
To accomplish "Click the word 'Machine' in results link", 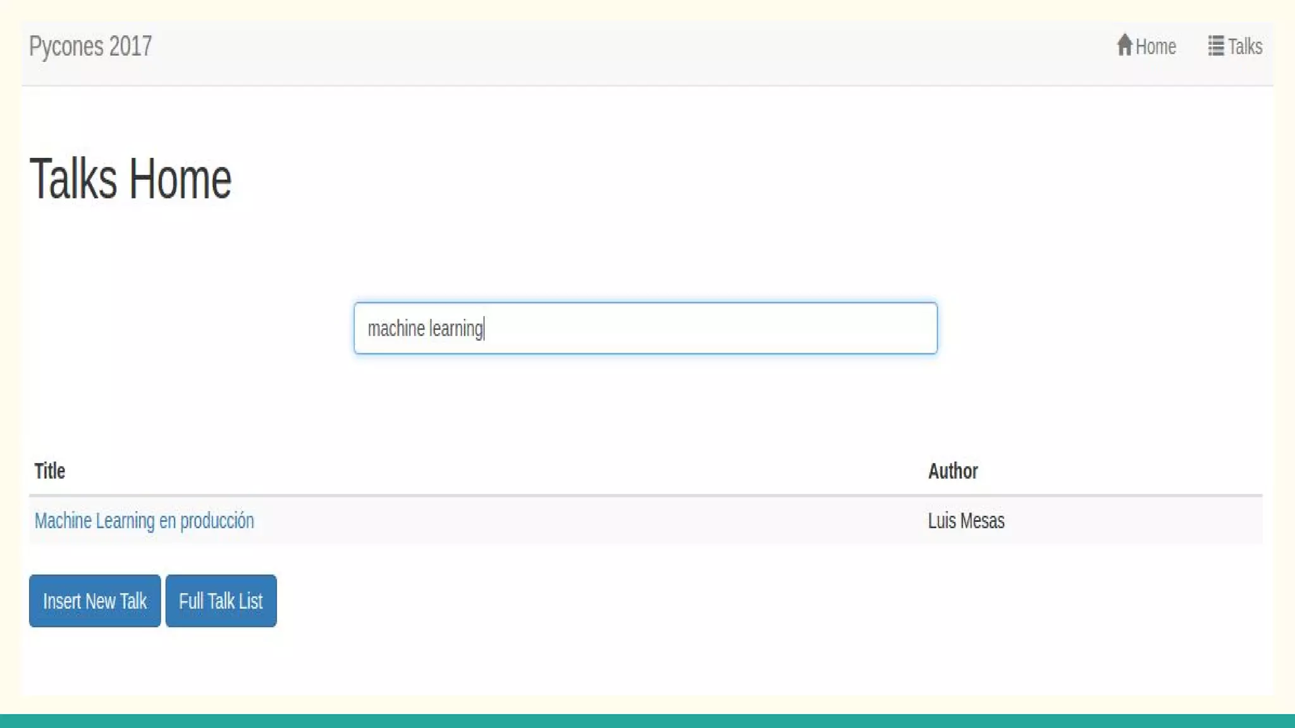I will pos(63,521).
